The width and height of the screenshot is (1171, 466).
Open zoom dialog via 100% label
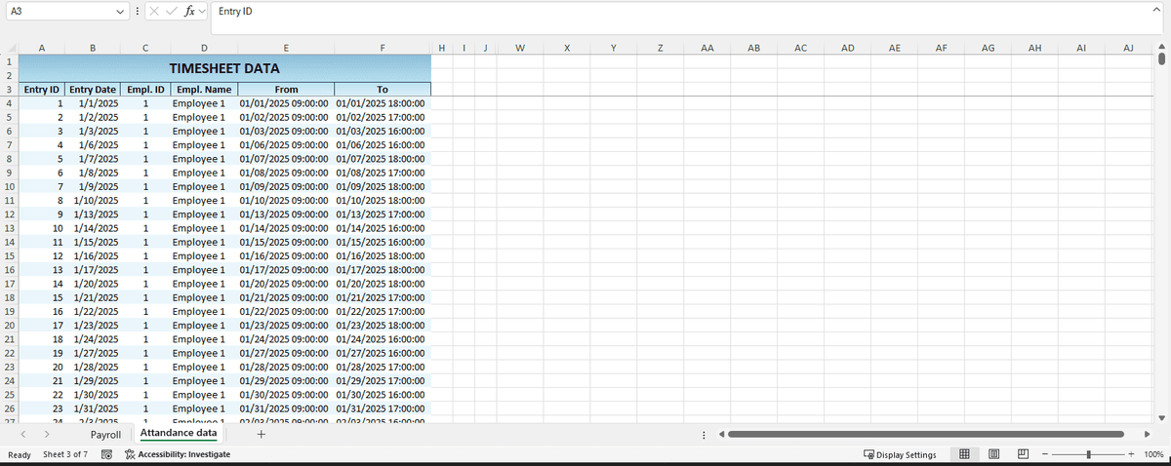[x=1152, y=455]
